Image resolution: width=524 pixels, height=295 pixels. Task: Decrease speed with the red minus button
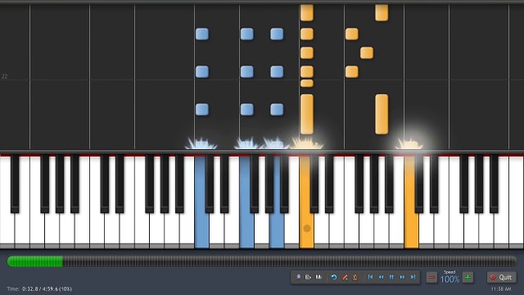pos(431,277)
